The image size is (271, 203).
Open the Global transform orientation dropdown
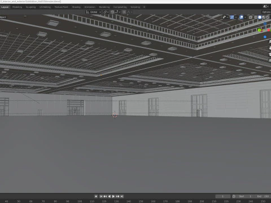tap(94, 12)
